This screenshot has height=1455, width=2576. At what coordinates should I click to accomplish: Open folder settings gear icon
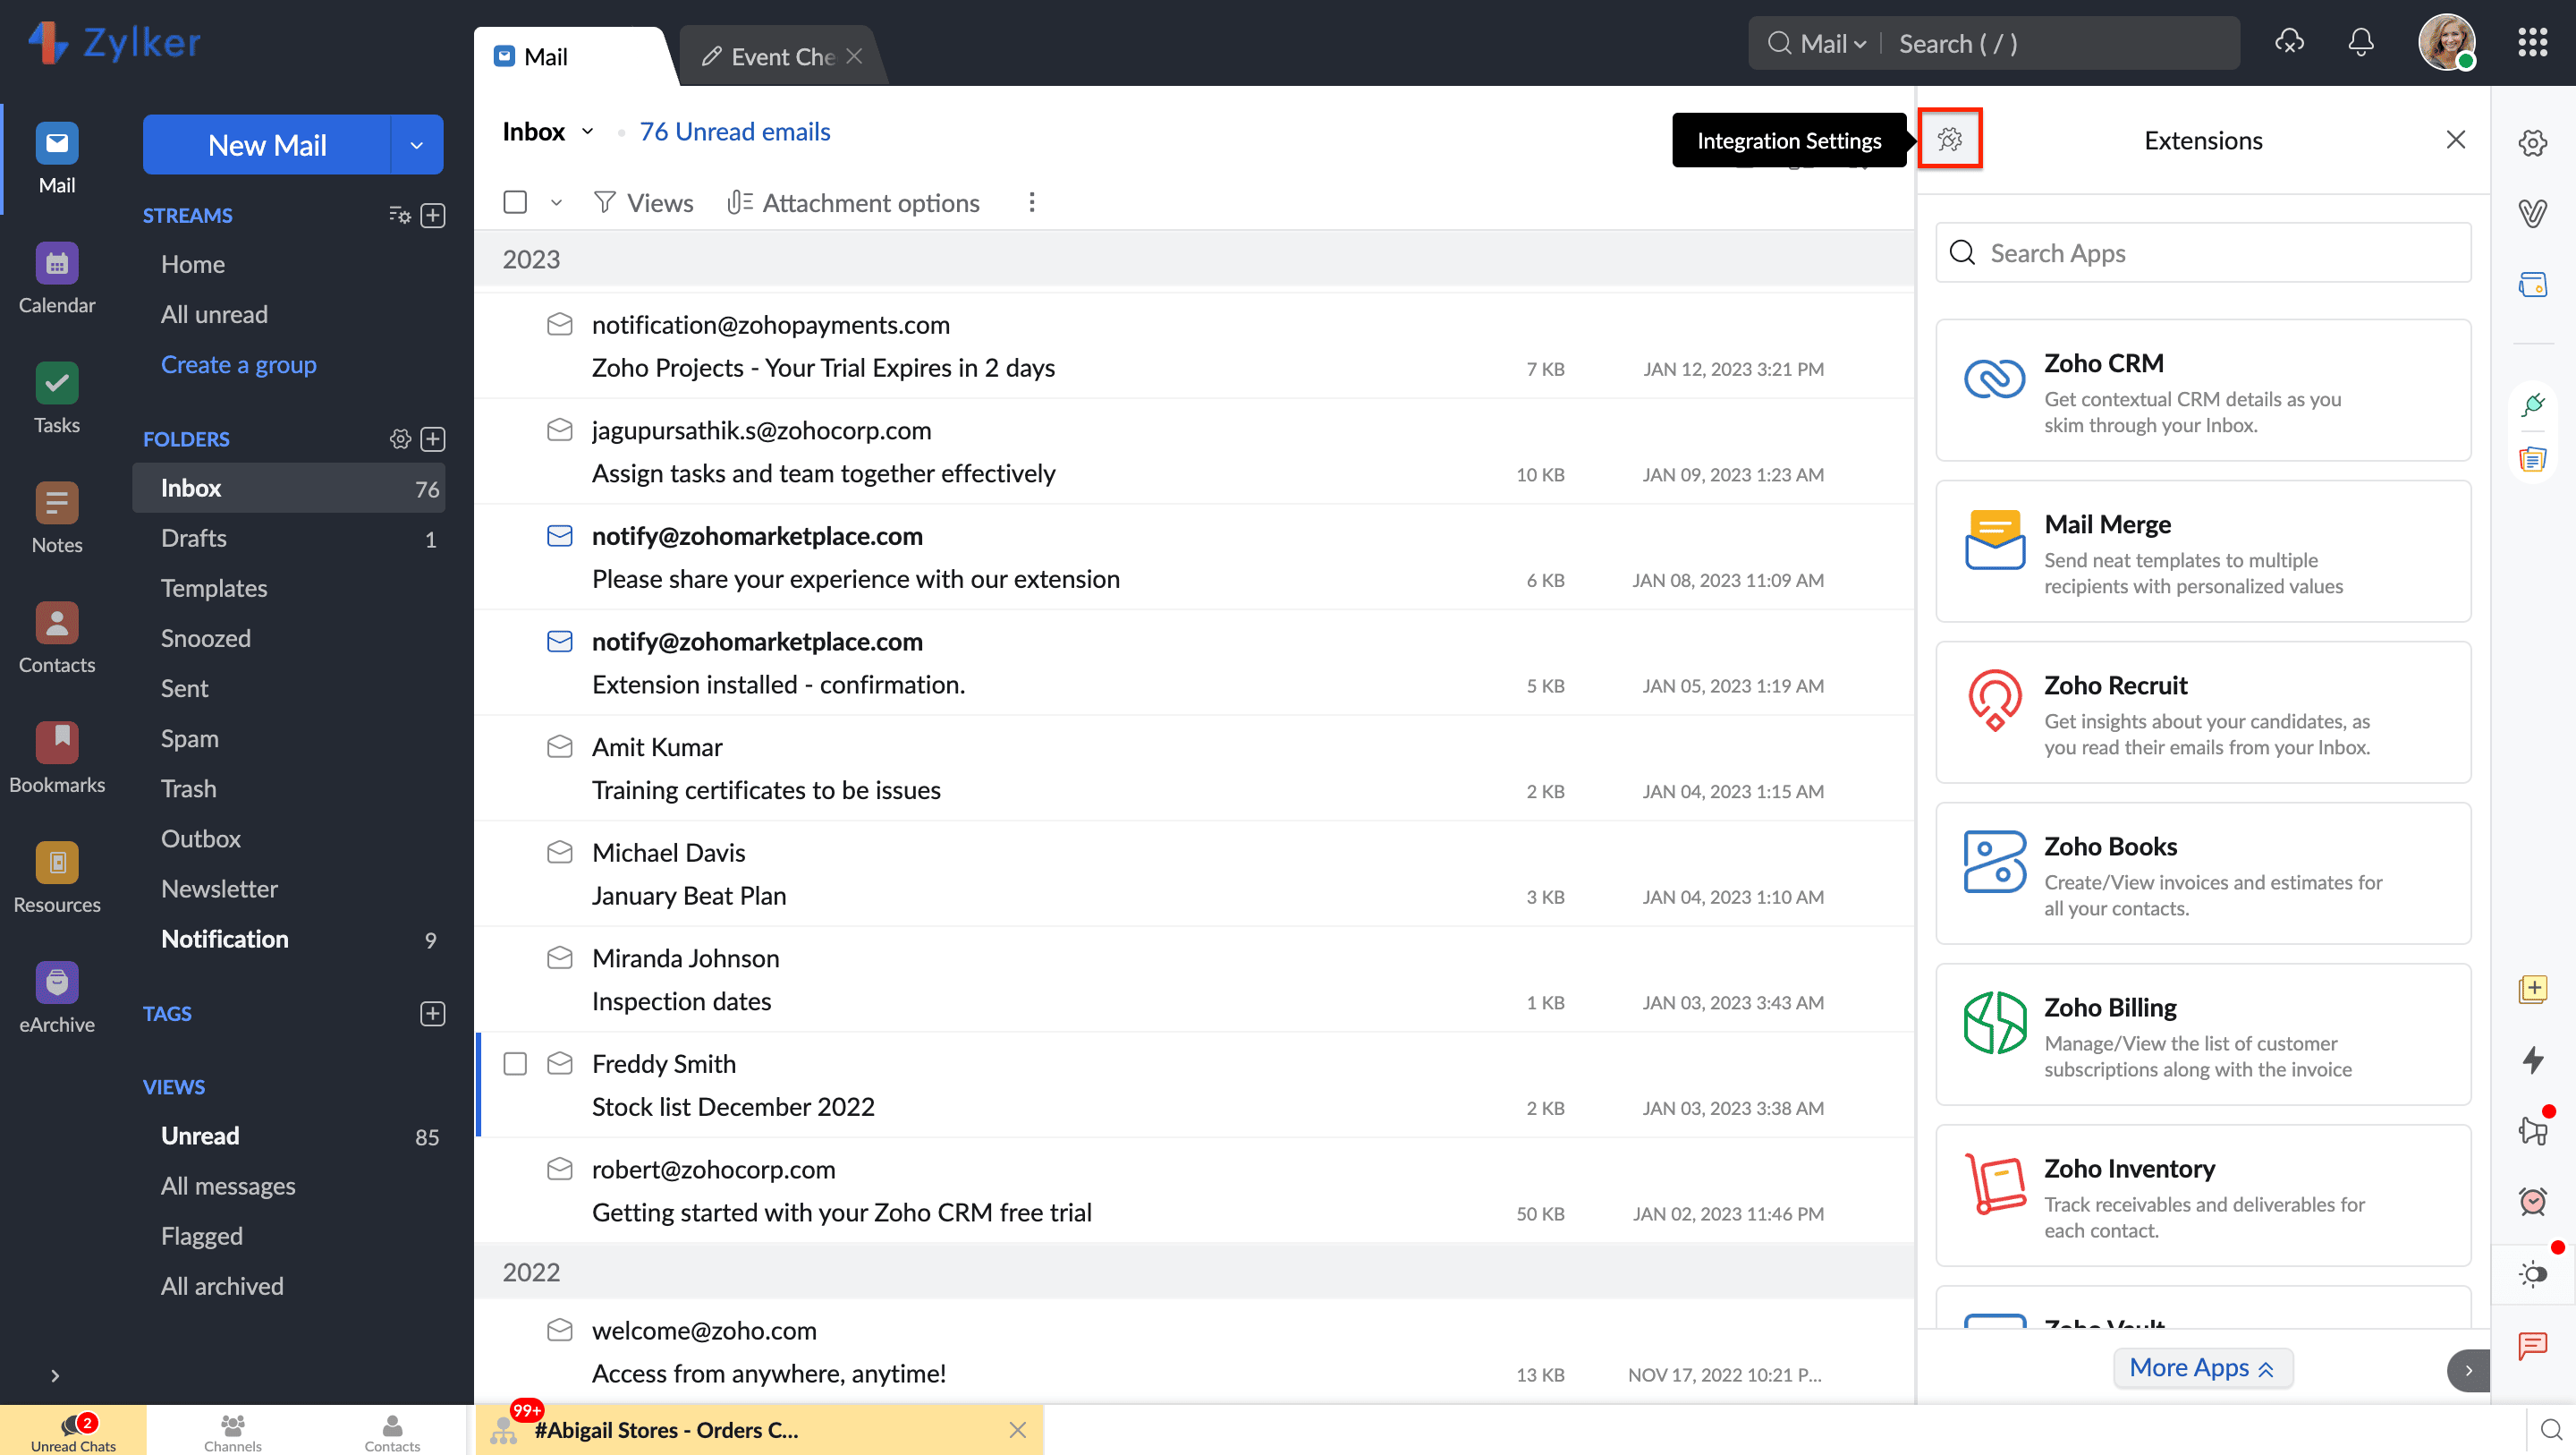(x=400, y=438)
